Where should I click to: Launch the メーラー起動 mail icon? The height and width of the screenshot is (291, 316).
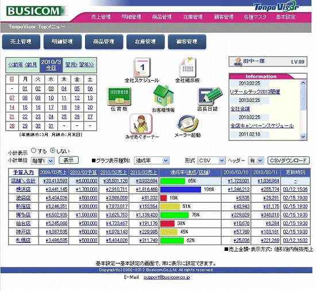pos(187,123)
